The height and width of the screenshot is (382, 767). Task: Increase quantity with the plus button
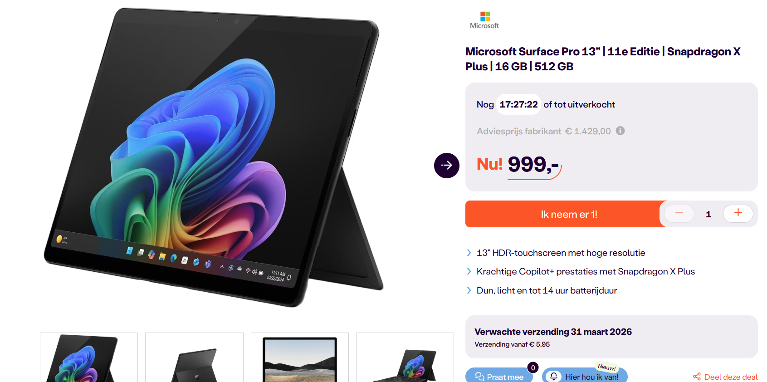pos(738,213)
